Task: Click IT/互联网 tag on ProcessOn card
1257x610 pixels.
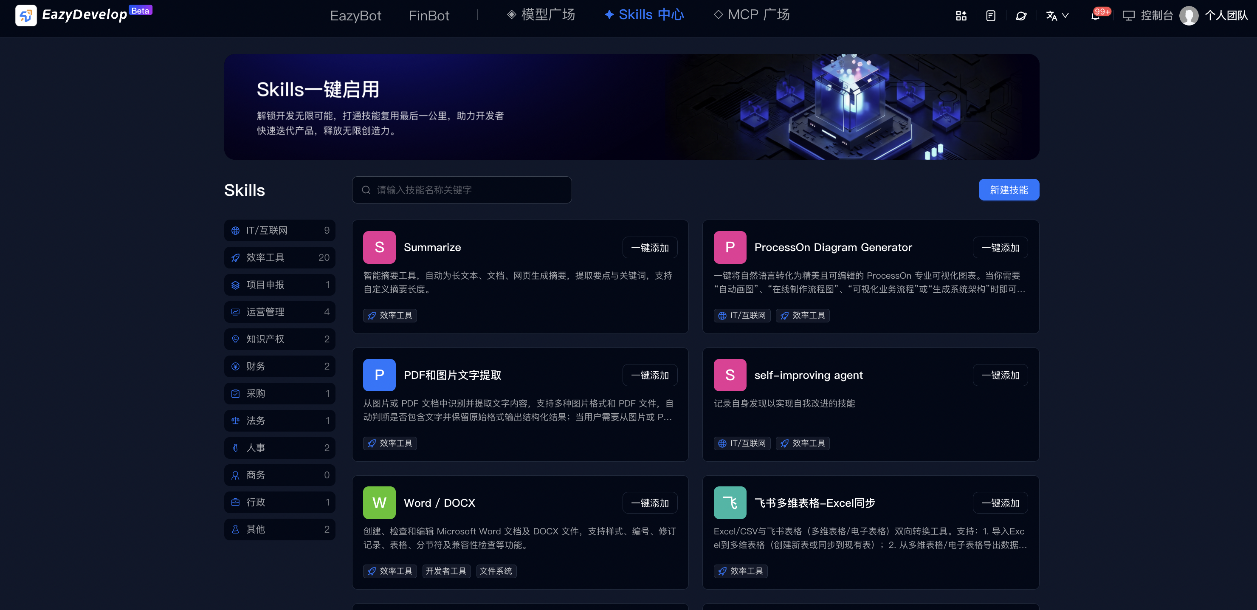Action: tap(742, 316)
